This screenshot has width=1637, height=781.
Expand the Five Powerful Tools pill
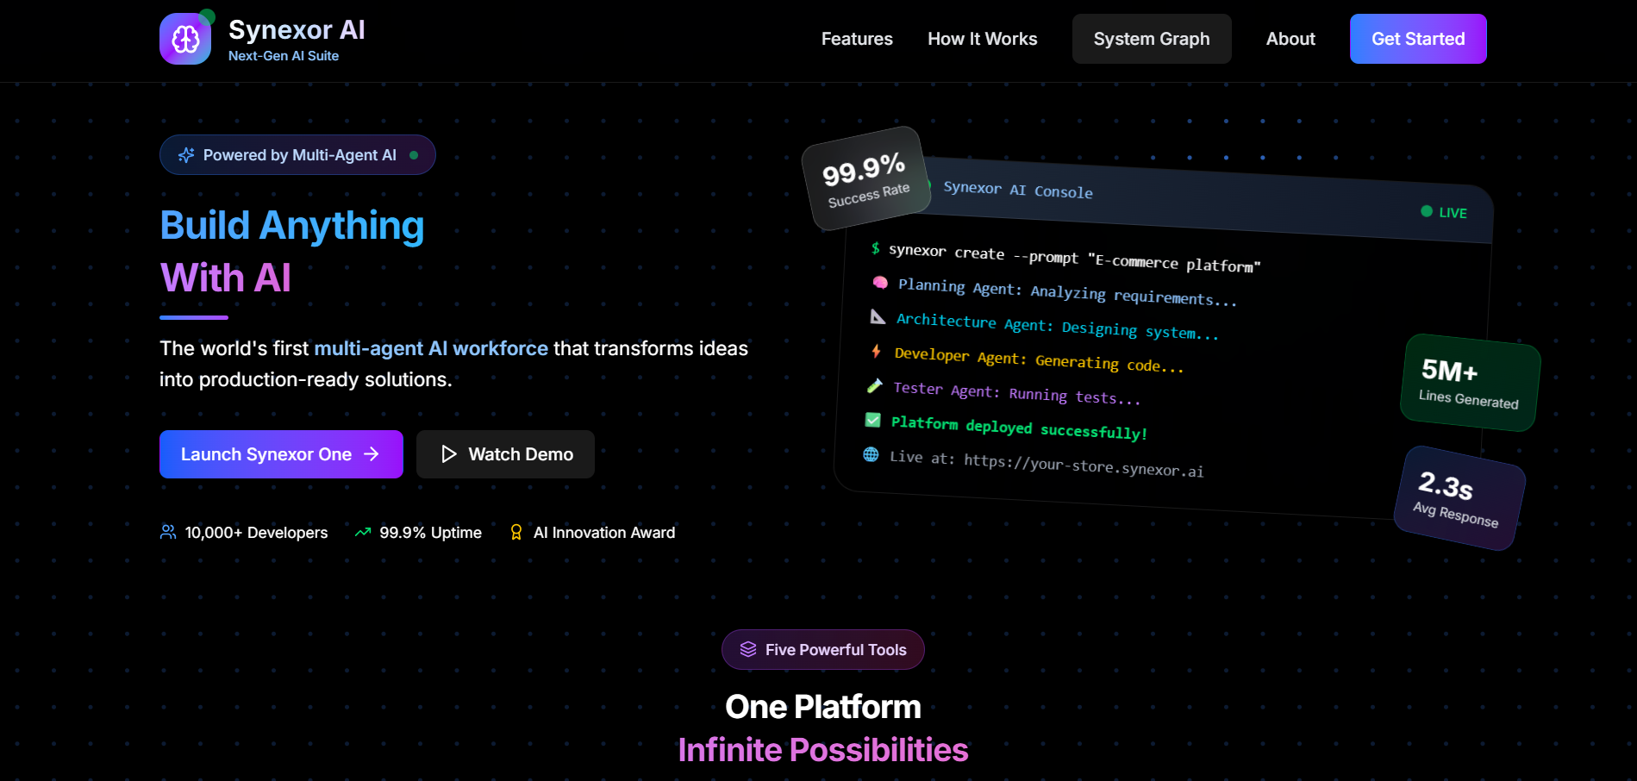(x=822, y=649)
